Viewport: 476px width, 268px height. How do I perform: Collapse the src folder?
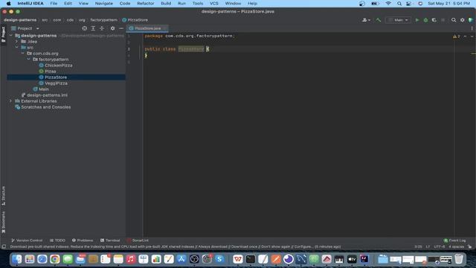tap(16, 48)
